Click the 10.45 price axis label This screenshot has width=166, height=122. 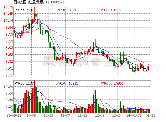tap(8, 14)
